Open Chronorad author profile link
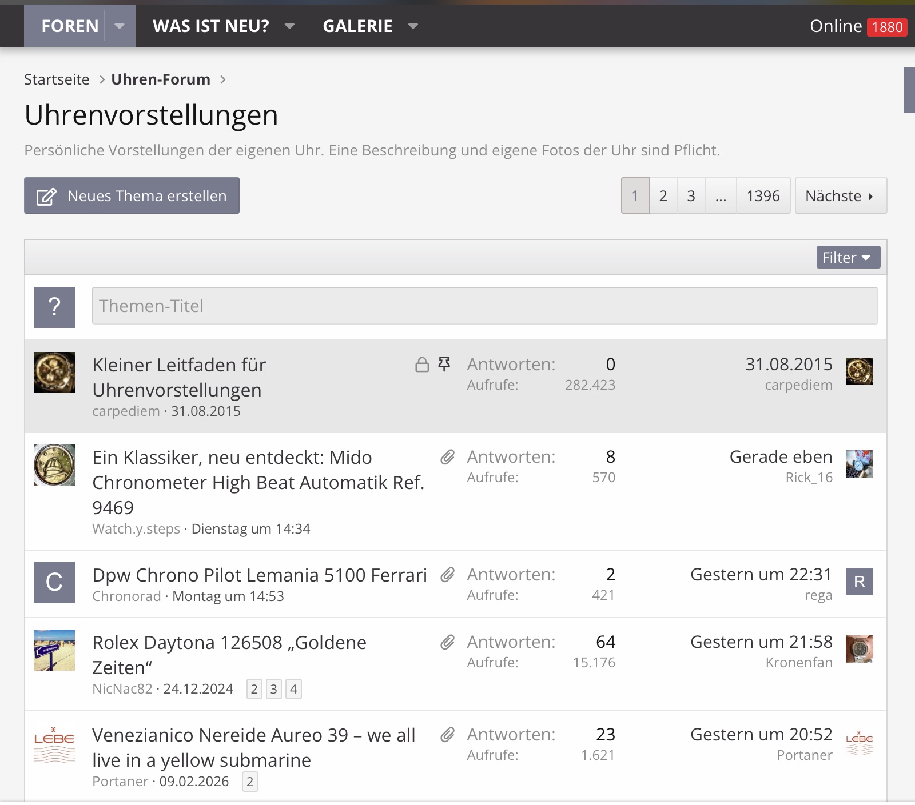The image size is (915, 805). pos(126,596)
